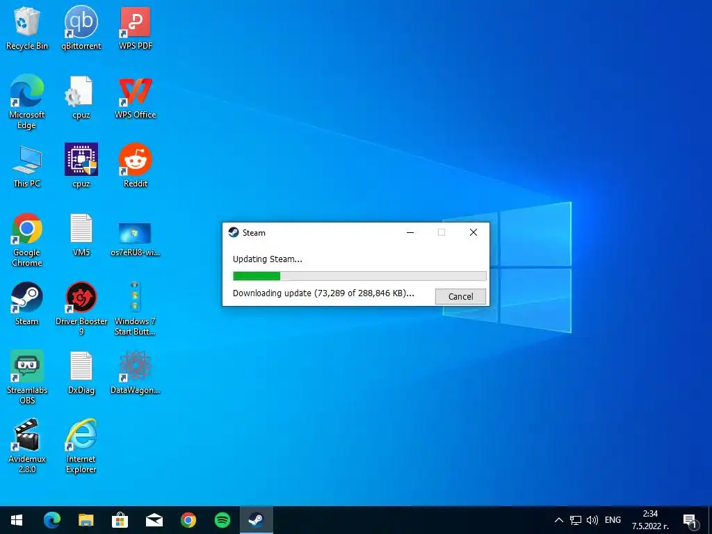Select the Windows 7 Start Butt... icon
Screen dimensions: 712x534
tap(136, 309)
